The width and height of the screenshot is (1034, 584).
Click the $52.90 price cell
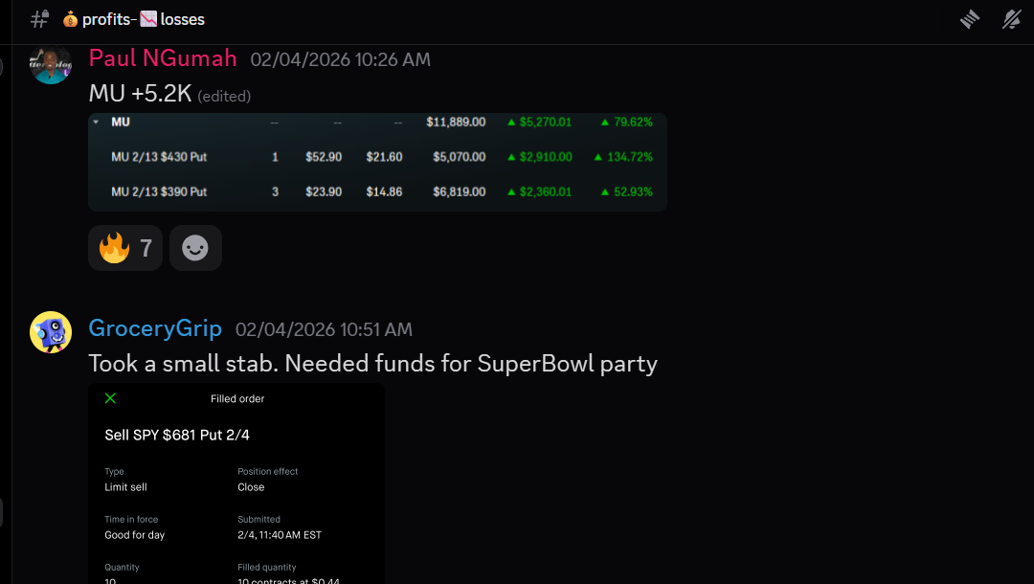click(x=324, y=157)
